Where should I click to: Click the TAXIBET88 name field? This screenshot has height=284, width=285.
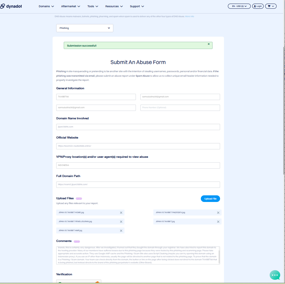point(96,97)
